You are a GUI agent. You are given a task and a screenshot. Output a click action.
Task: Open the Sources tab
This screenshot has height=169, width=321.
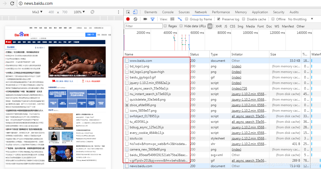coord(184,12)
